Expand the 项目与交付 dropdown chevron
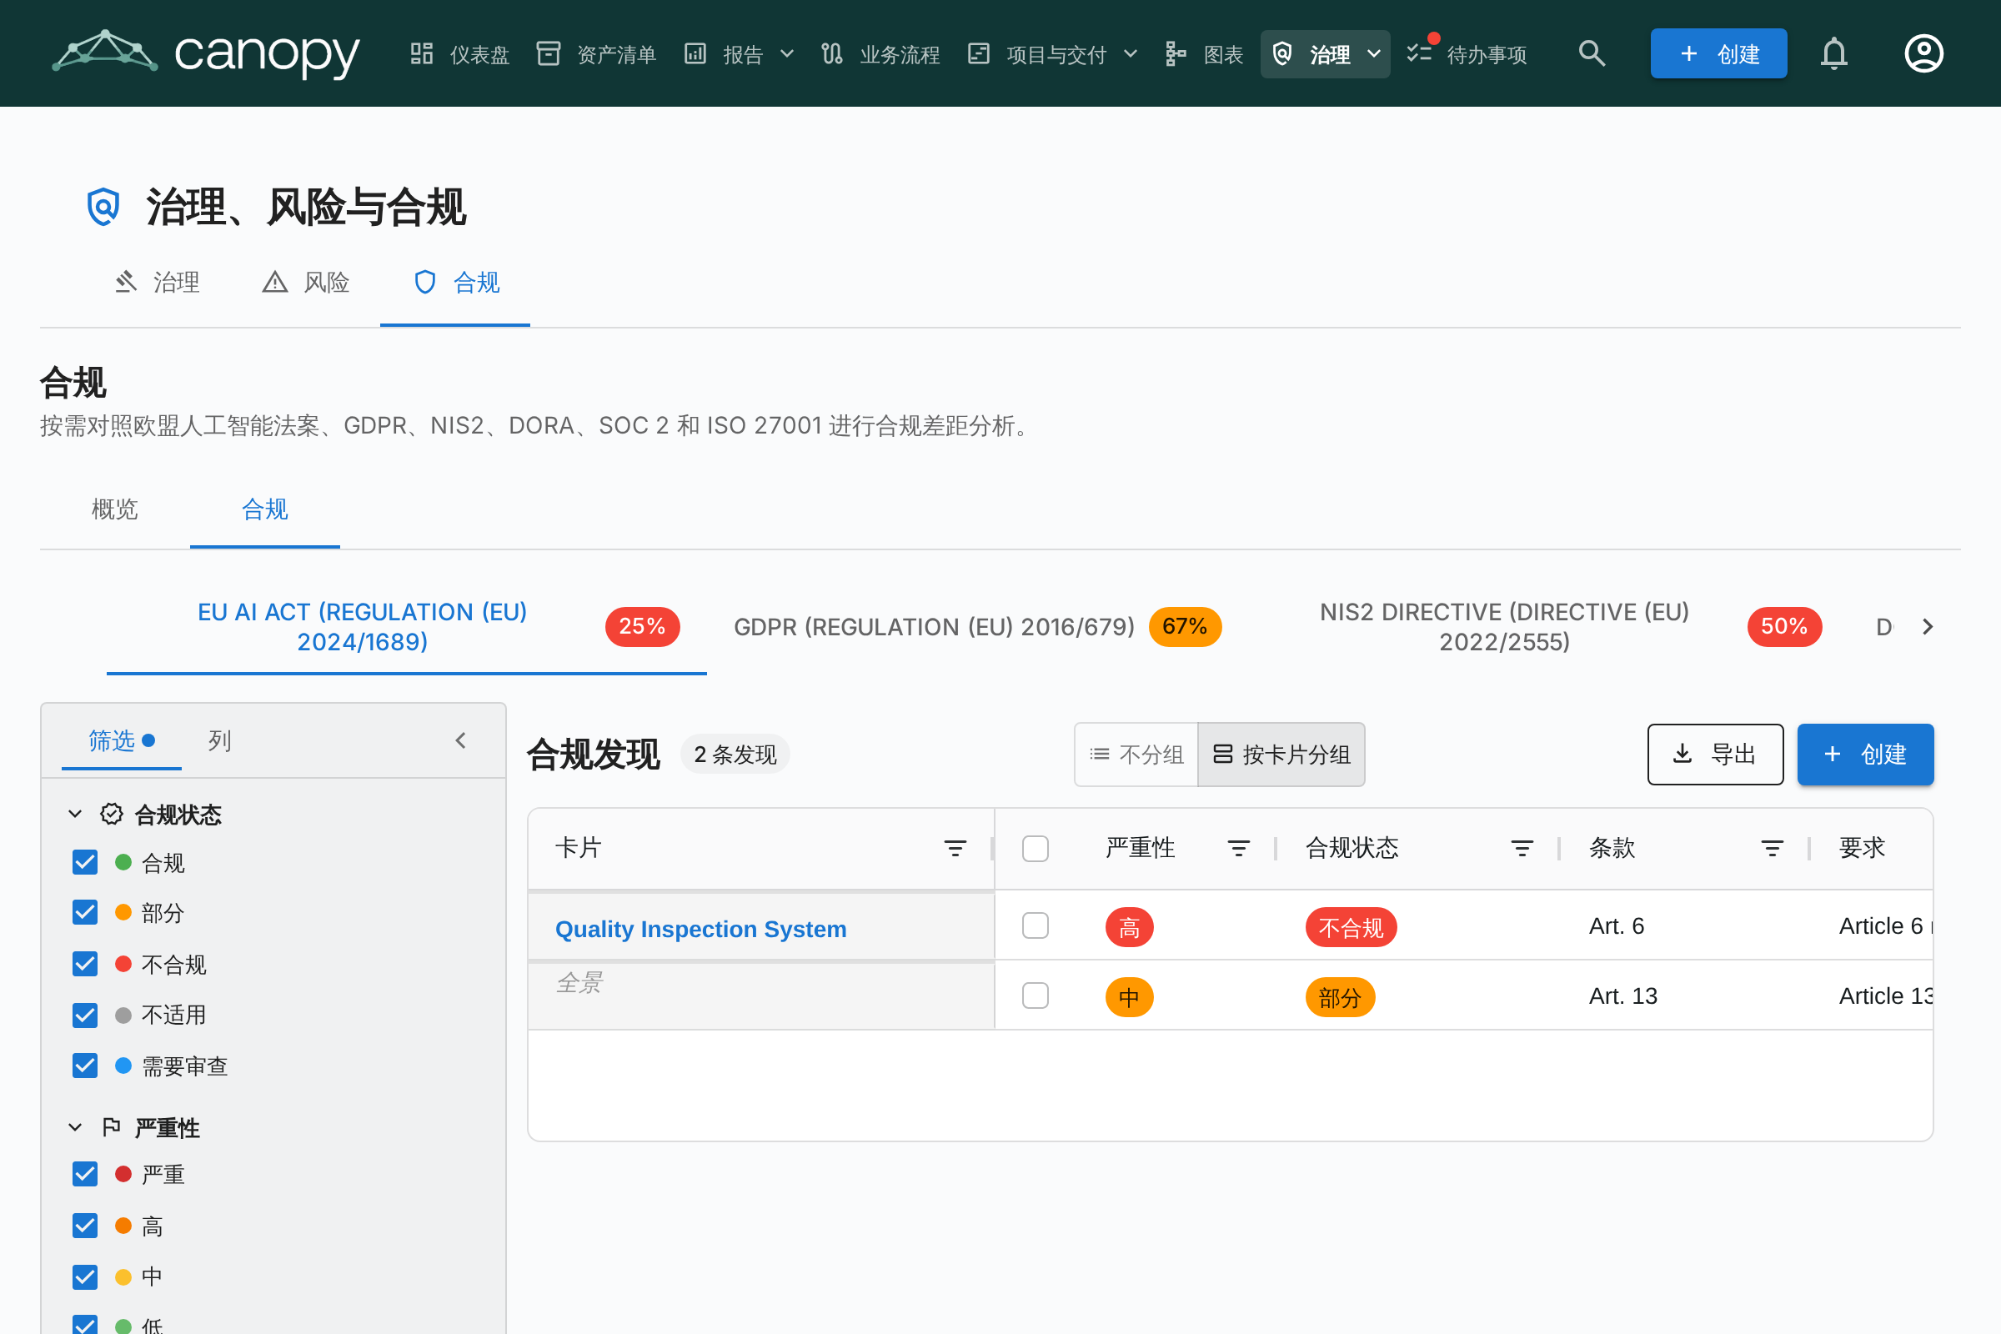 (1131, 53)
